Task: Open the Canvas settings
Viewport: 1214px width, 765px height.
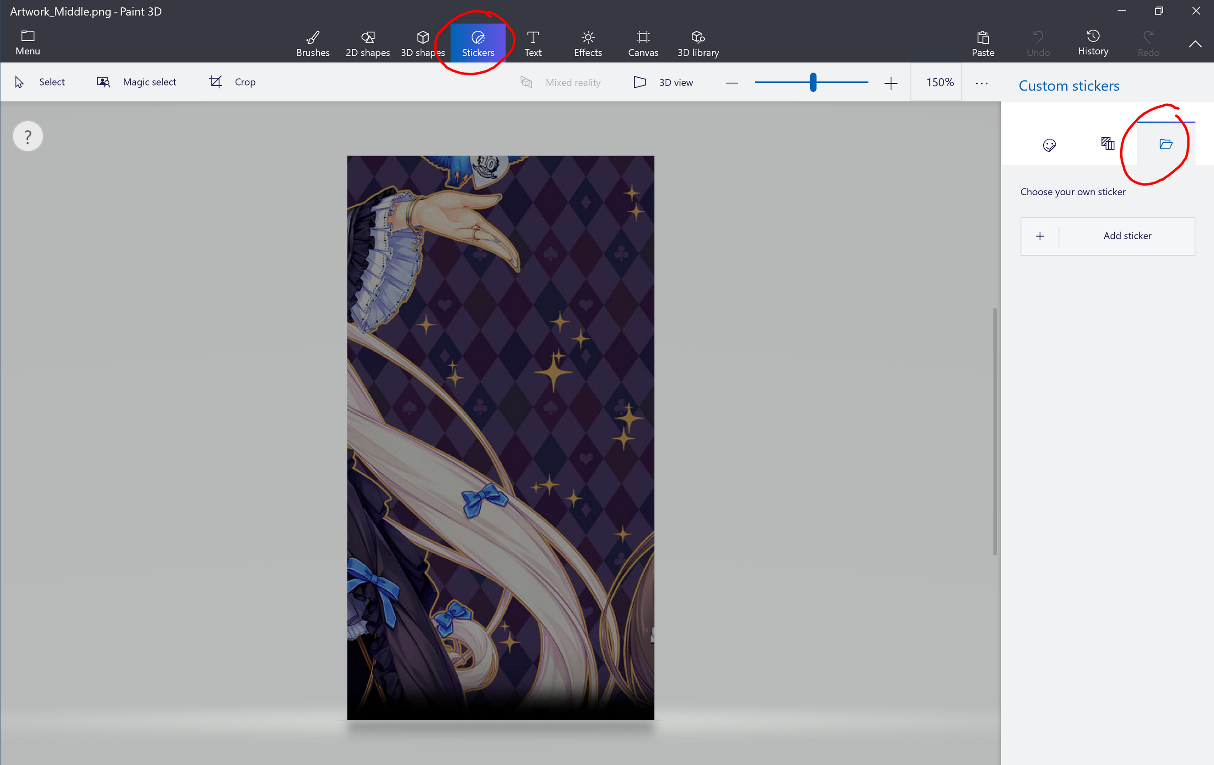Action: (643, 43)
